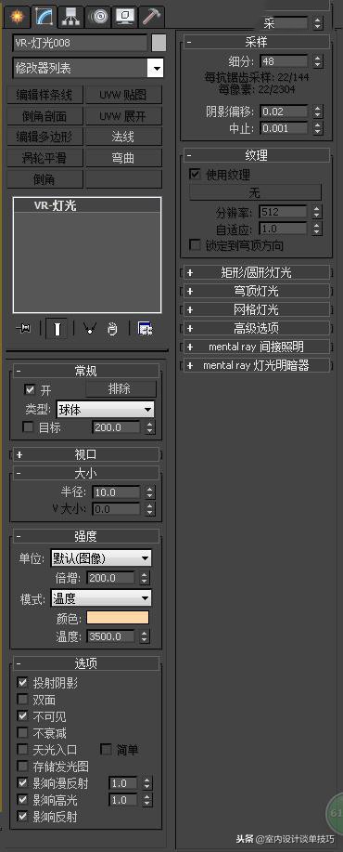The height and width of the screenshot is (852, 343).
Task: Click the 倍增 value field
Action: [110, 578]
